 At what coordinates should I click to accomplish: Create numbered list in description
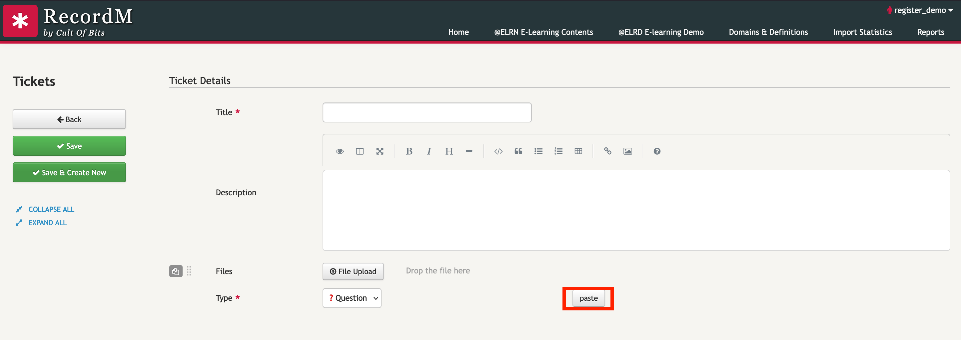coord(558,151)
